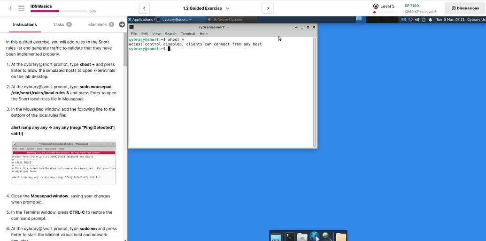Image resolution: width=486 pixels, height=241 pixels.
Task: Open the home folder dock icon
Action: tap(302, 237)
